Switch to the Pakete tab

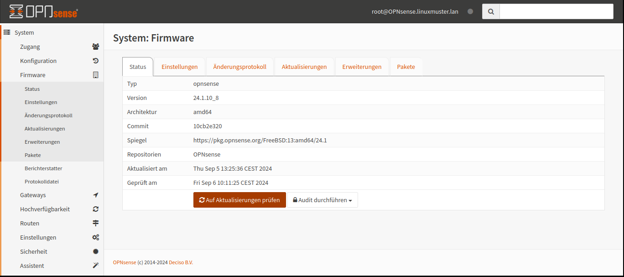(x=406, y=67)
